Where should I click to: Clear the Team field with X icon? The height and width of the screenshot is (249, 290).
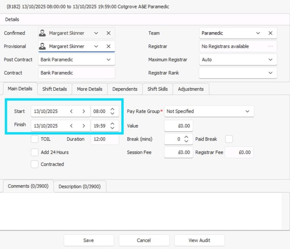tap(271, 33)
